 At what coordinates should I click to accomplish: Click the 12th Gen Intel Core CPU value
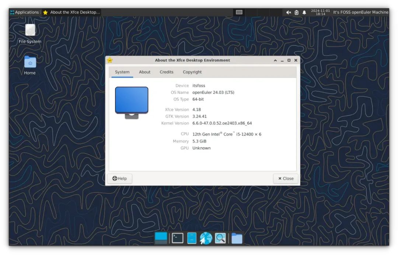(227, 134)
